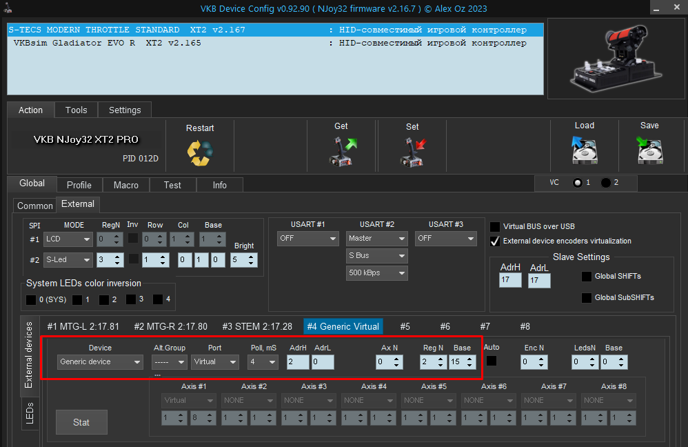Open USART #3 OFF dropdown
Screen dimensions: 688x447
pos(446,239)
